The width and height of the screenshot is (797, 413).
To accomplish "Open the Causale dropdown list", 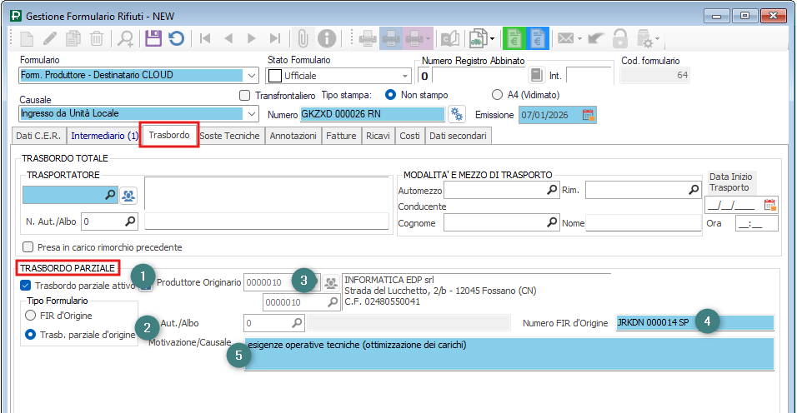I will 252,114.
